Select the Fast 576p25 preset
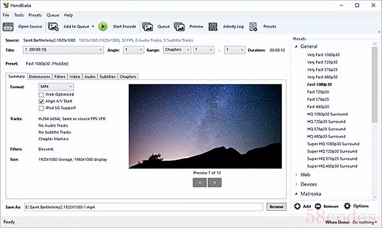 point(318,100)
